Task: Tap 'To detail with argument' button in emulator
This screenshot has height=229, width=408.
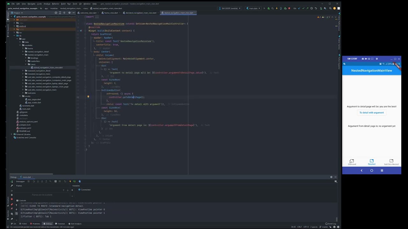Action: tap(372, 113)
